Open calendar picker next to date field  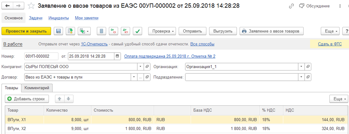[117, 56]
